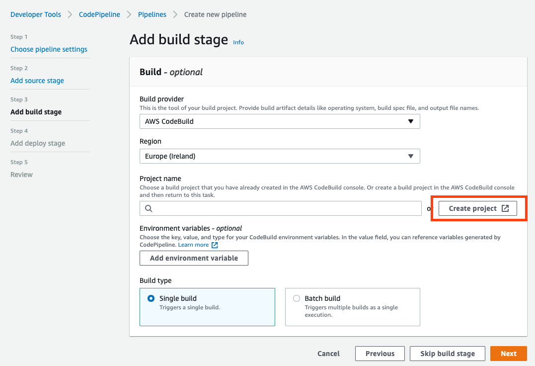Click the Previous button
Screen dimensions: 535x366
click(x=380, y=354)
